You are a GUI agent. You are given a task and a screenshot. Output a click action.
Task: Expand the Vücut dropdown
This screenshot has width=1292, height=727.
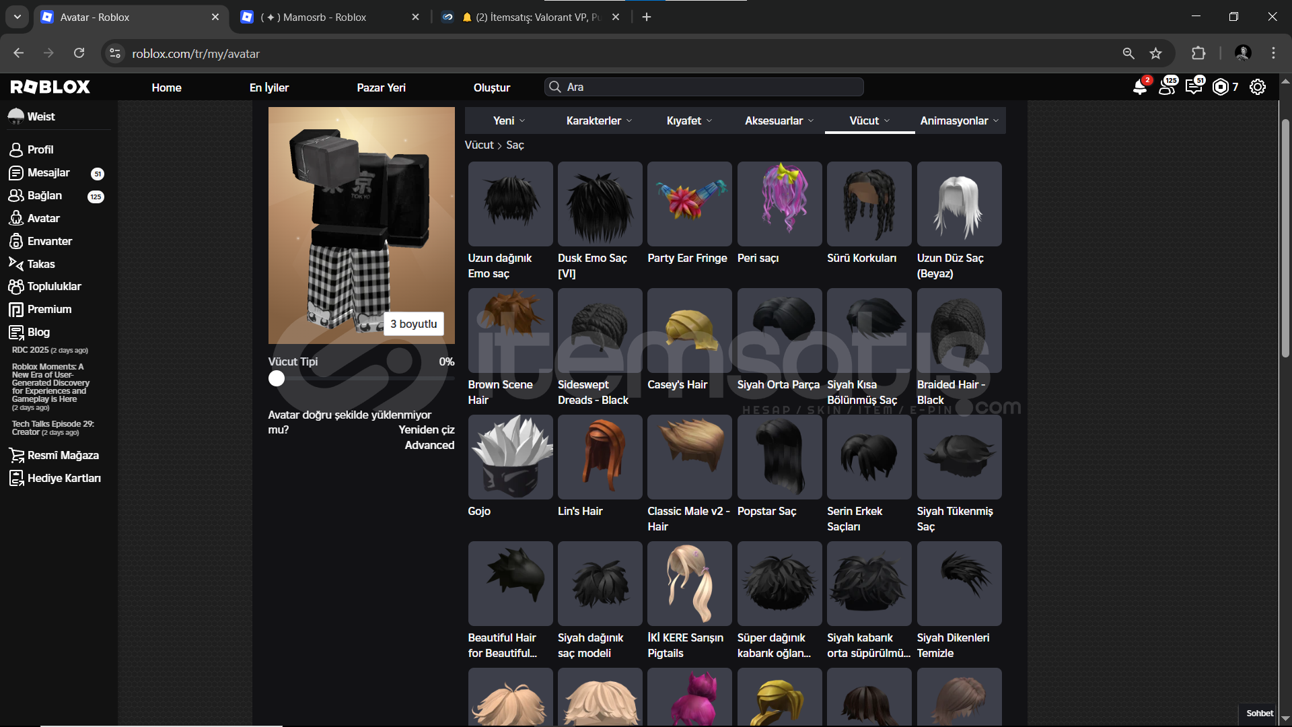click(869, 120)
